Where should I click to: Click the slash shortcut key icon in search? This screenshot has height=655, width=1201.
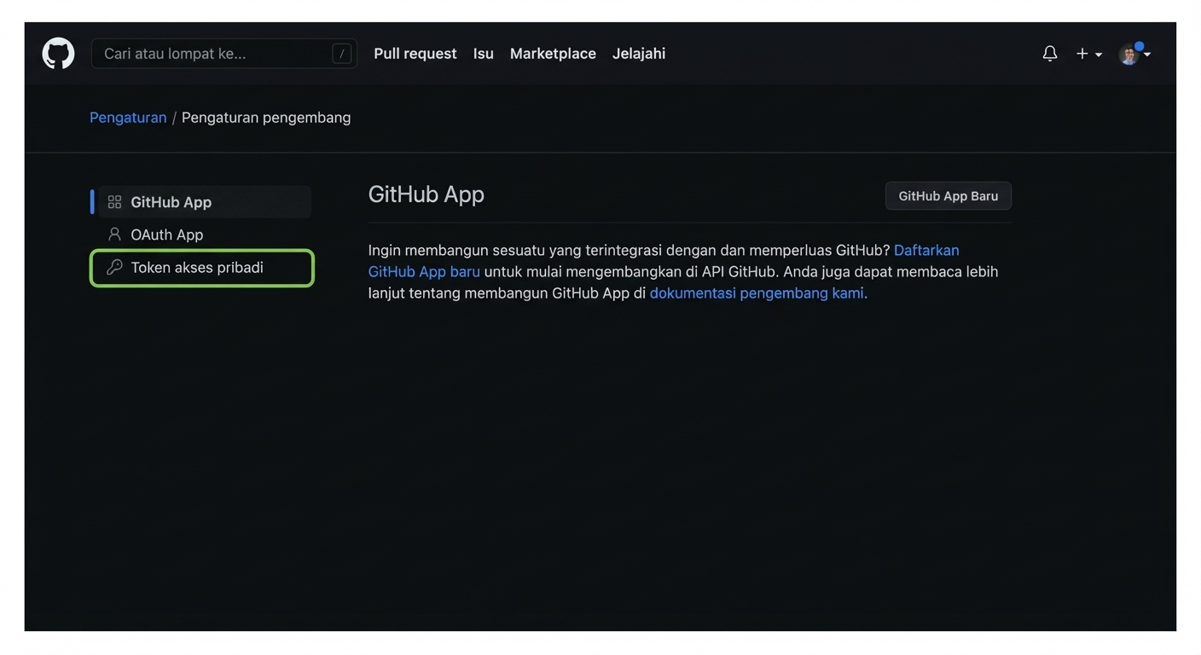tap(341, 54)
